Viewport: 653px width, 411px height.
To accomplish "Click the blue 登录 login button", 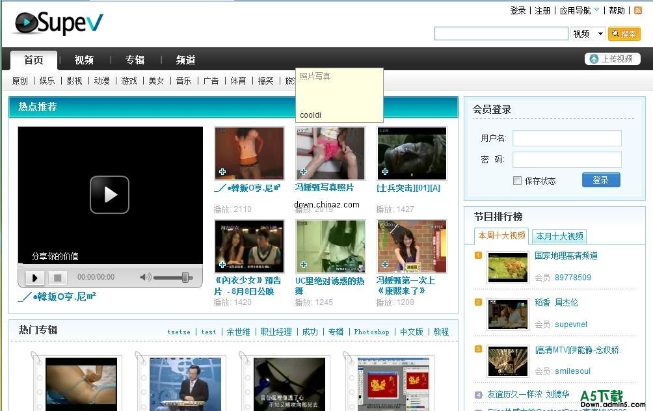I will point(601,180).
